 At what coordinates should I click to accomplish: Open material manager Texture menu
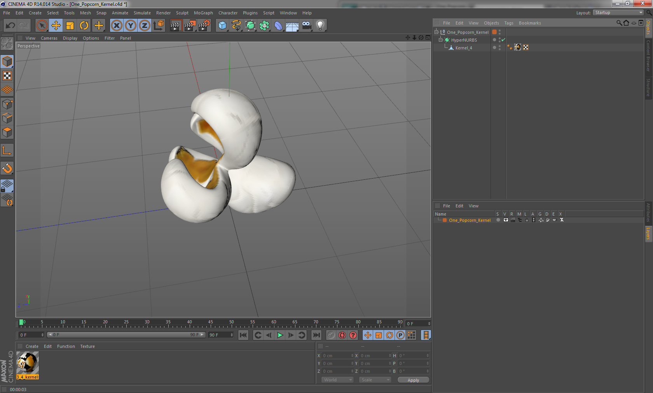87,346
